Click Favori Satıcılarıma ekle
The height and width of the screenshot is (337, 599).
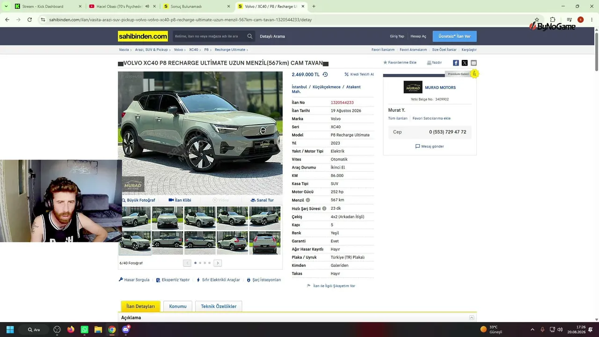coord(431,118)
